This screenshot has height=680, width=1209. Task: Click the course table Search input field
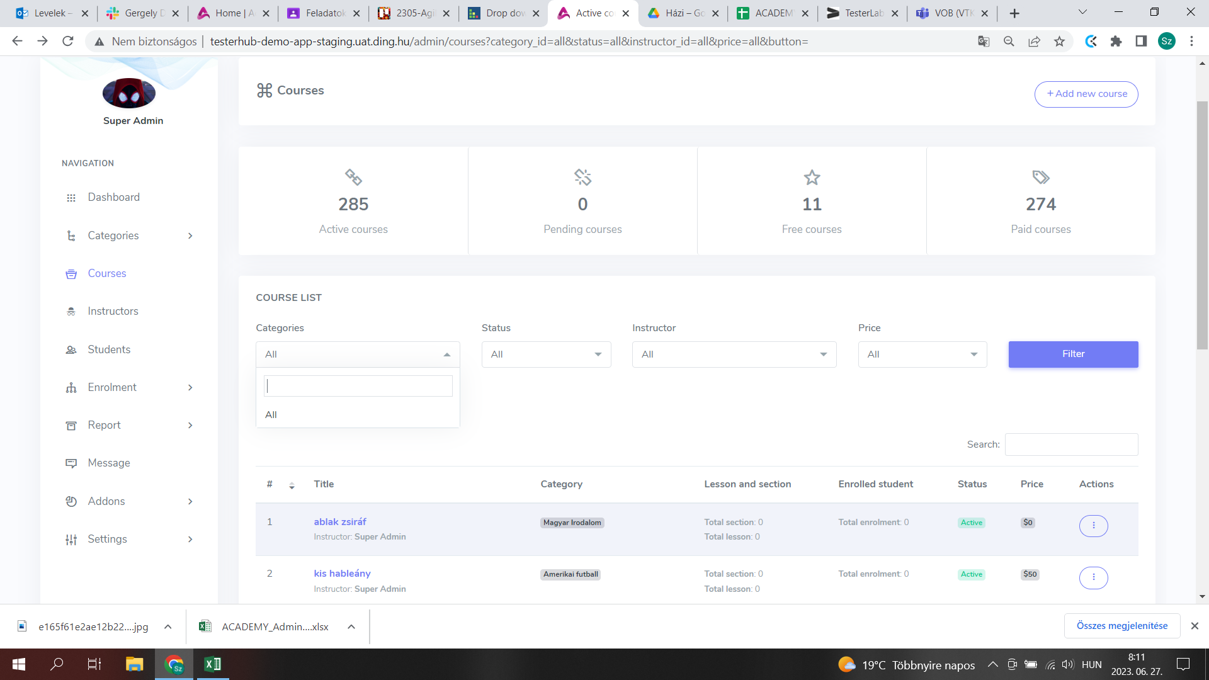click(x=1071, y=445)
